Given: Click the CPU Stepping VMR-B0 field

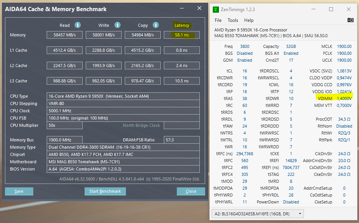Looking at the screenshot, I should 123,103.
